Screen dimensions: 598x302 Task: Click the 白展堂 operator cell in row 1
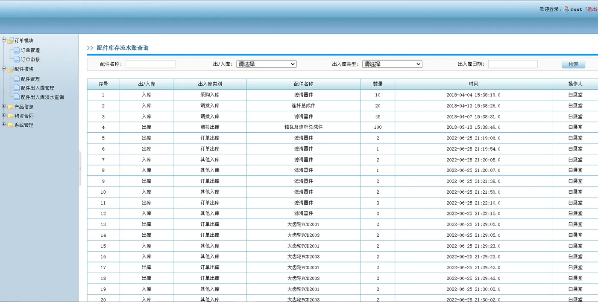pos(575,95)
